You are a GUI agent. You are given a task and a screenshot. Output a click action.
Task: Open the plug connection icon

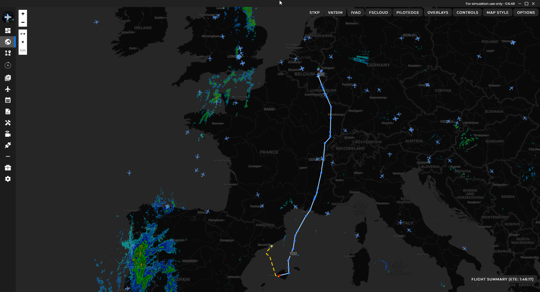pyautogui.click(x=8, y=145)
